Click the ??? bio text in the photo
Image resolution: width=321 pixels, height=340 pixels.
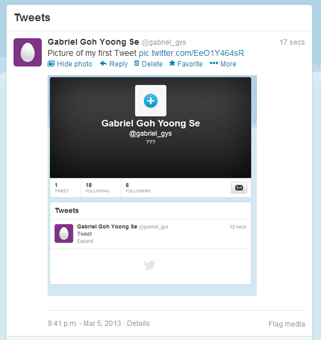click(151, 142)
